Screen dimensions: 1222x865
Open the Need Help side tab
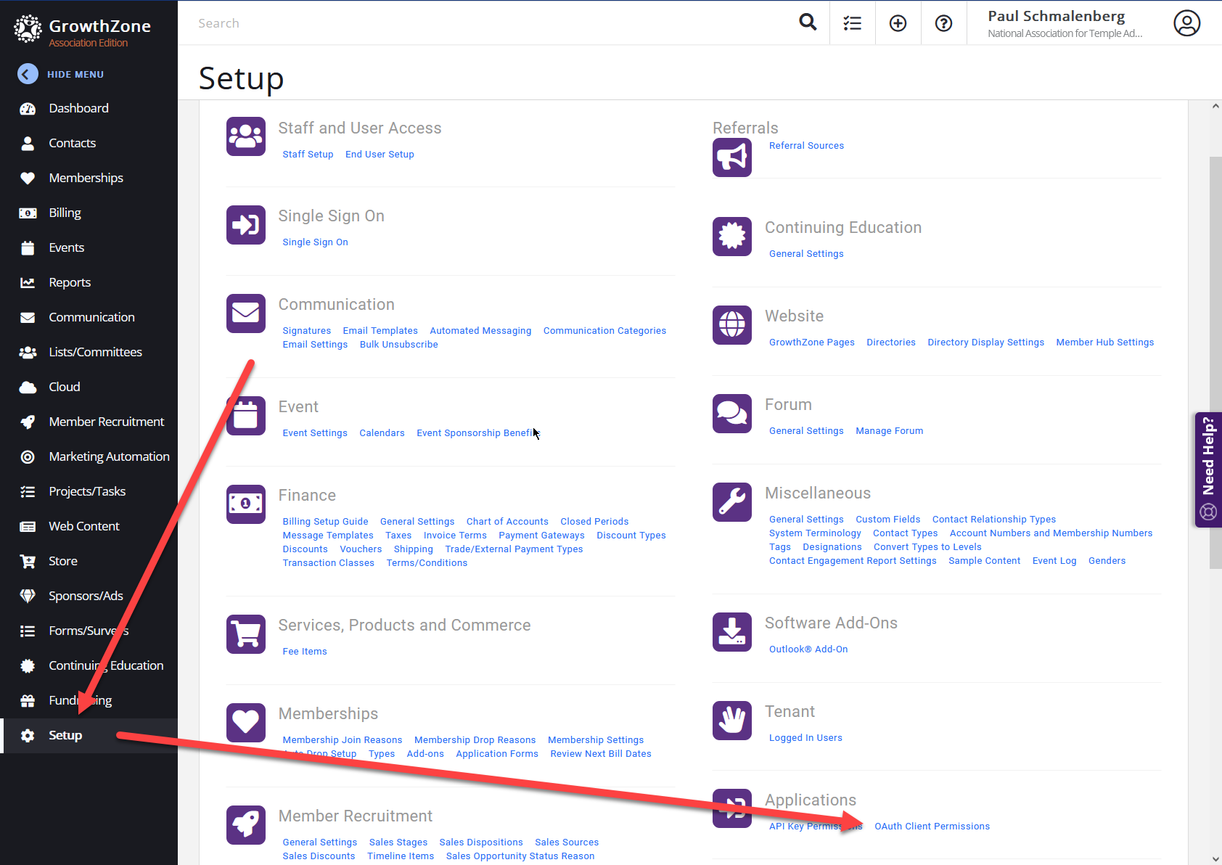click(1208, 469)
